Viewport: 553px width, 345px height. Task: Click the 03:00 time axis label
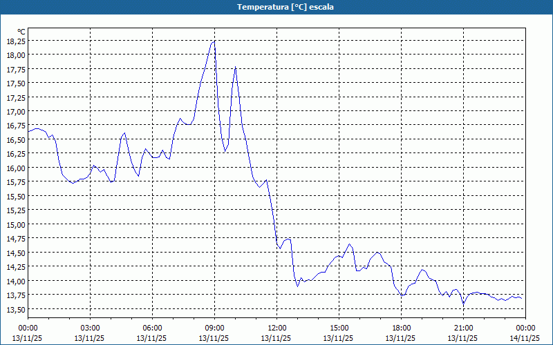coord(90,328)
